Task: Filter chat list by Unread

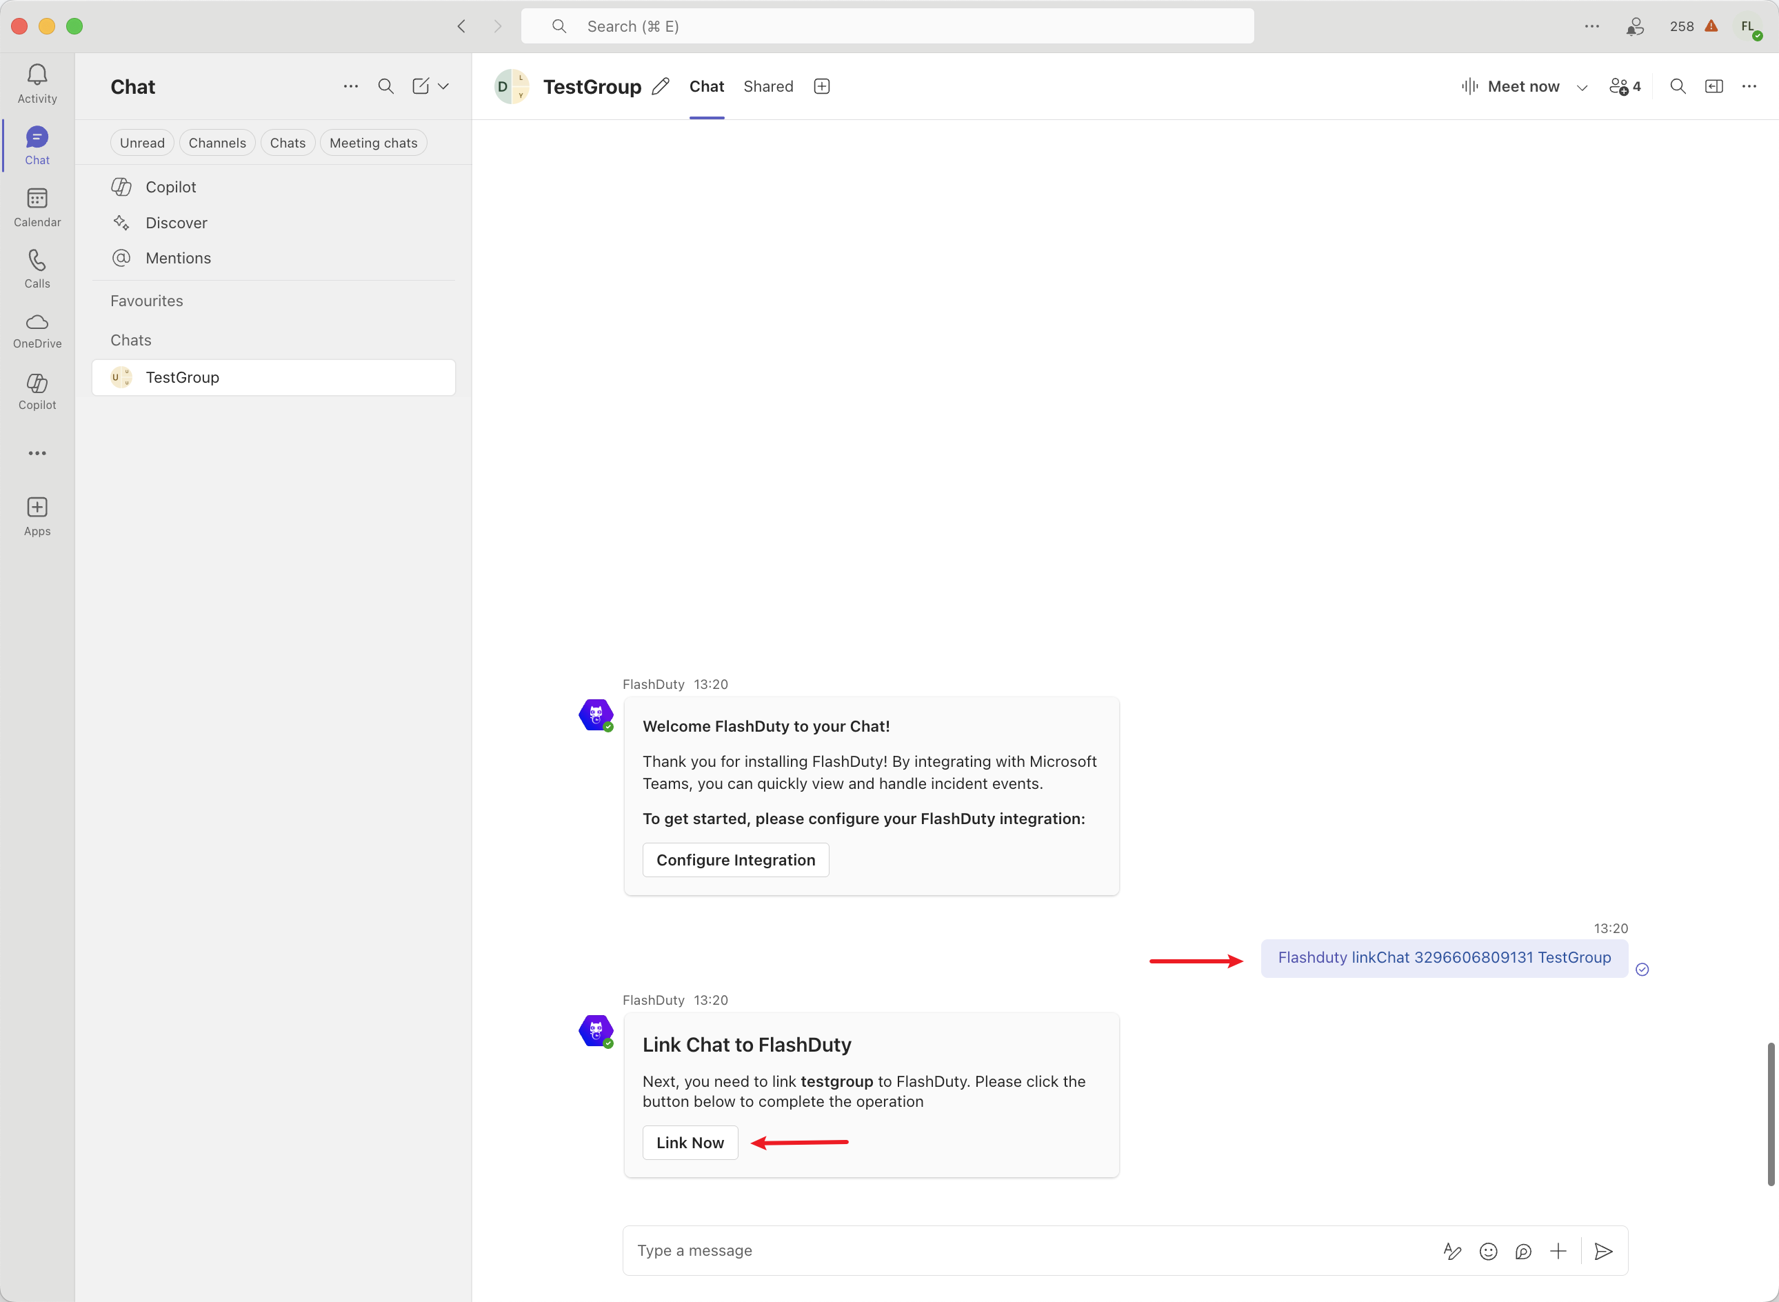Action: tap(142, 143)
